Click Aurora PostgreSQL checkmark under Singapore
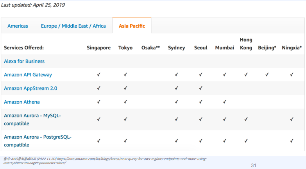The width and height of the screenshot is (306, 169). click(x=99, y=141)
